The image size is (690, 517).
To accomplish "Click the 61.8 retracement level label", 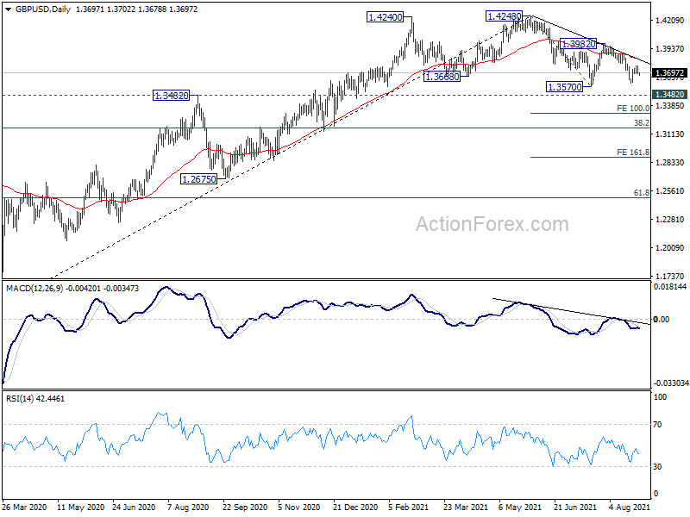I will pos(642,192).
